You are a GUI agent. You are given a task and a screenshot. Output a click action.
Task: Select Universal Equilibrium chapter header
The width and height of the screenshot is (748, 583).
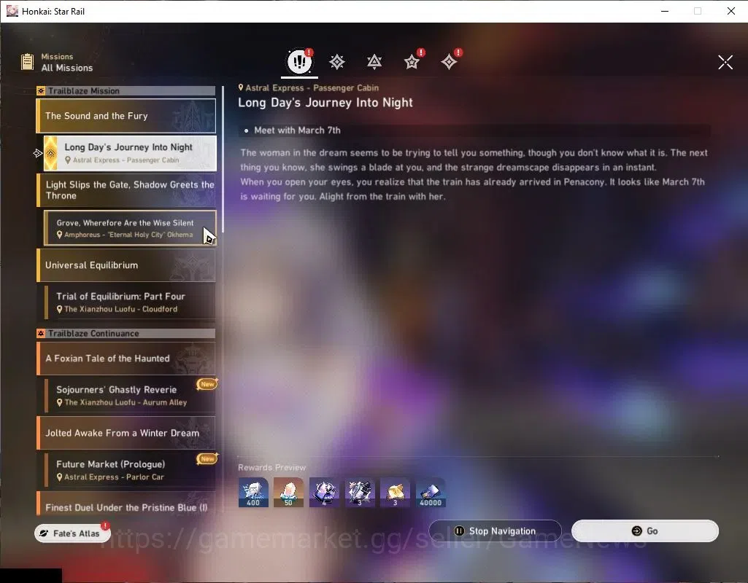[x=126, y=265]
